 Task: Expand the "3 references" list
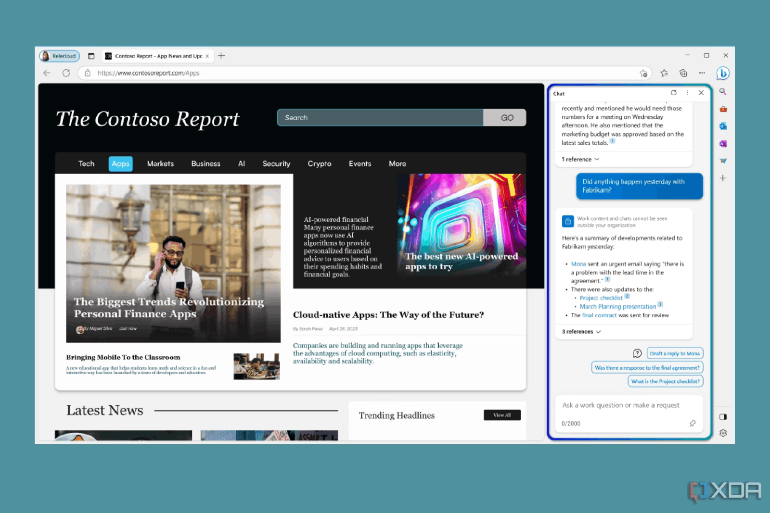pos(581,332)
